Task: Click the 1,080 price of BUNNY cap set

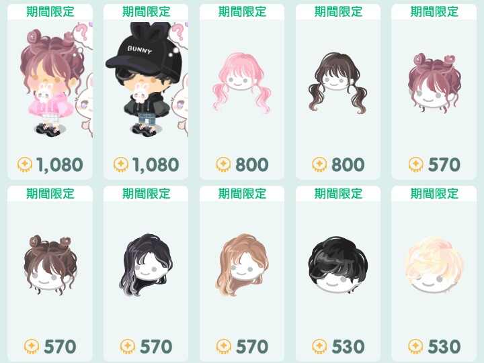Action: 155,164
